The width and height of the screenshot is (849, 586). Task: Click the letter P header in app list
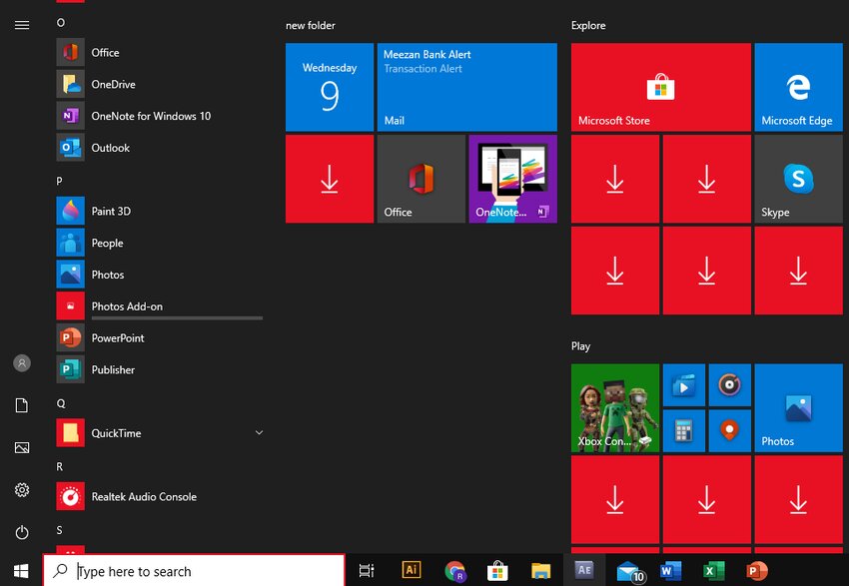click(x=60, y=181)
